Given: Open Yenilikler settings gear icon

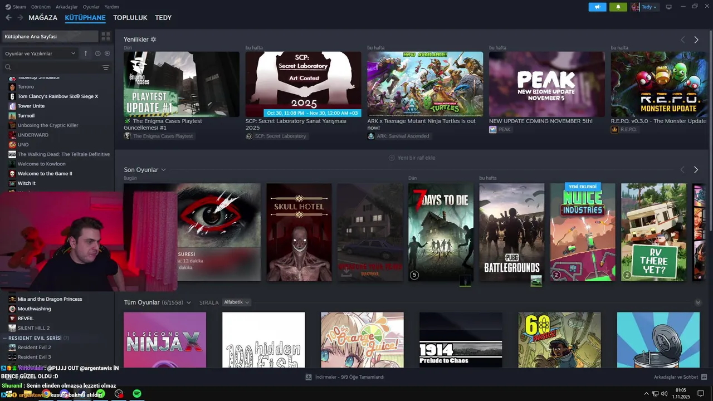Looking at the screenshot, I should (x=153, y=40).
